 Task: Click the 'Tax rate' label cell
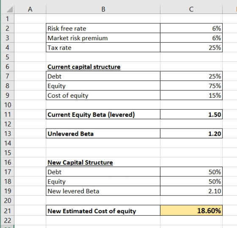coord(103,48)
